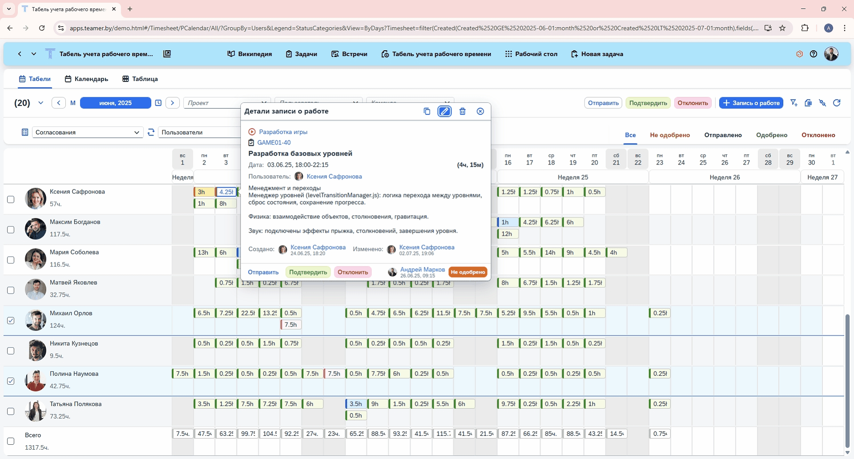Select the Отклонено status tab
854x459 pixels.
pos(818,135)
